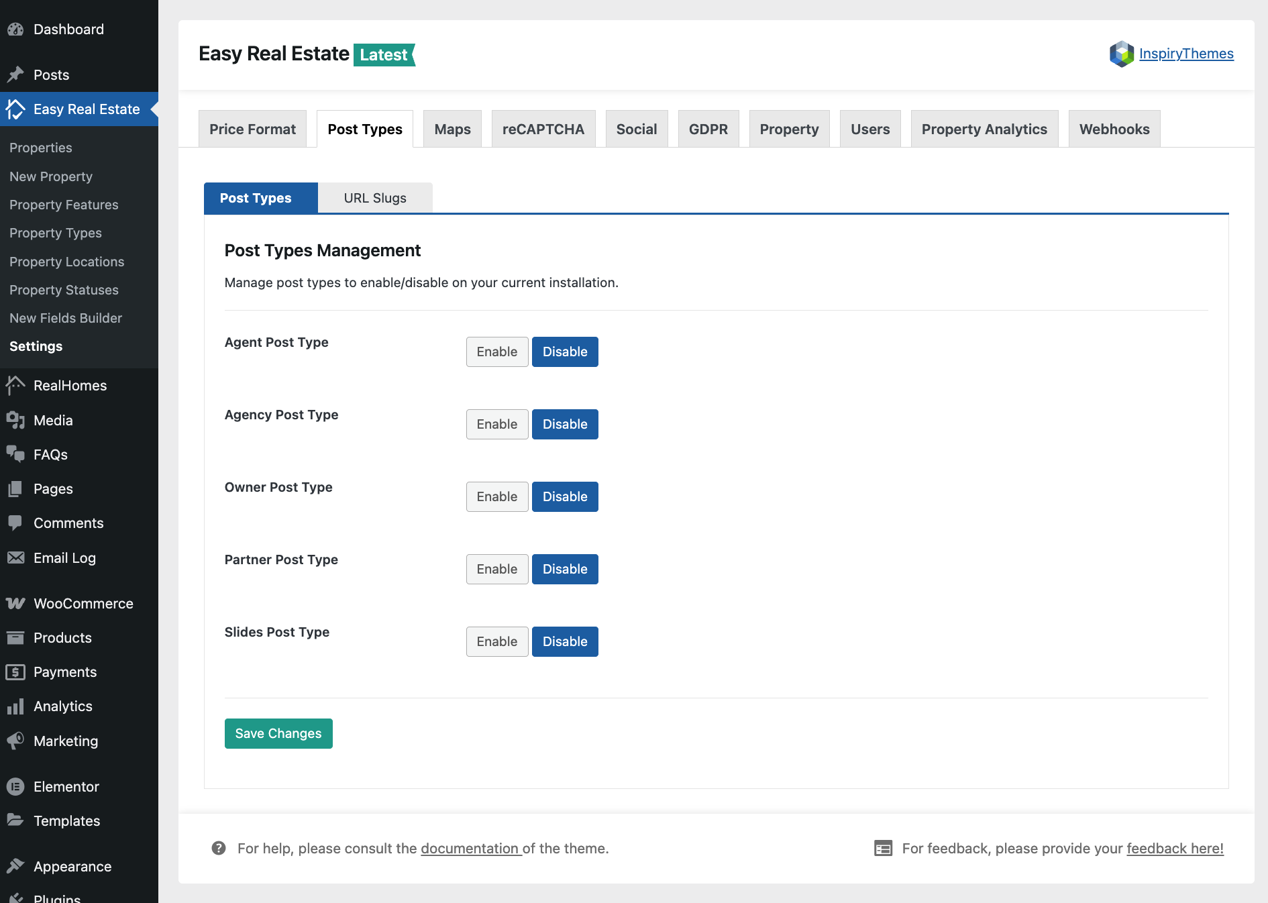The image size is (1268, 903).
Task: Click the Products archive icon
Action: (15, 637)
